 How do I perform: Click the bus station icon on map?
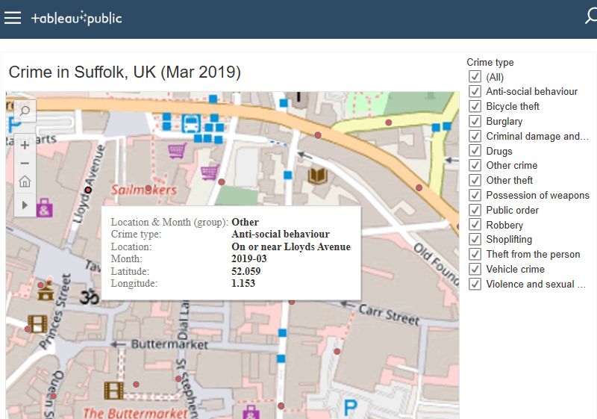[190, 122]
